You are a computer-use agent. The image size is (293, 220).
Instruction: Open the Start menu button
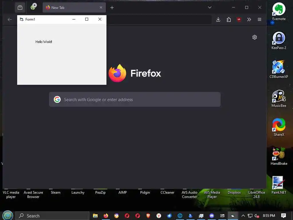(x=7, y=215)
